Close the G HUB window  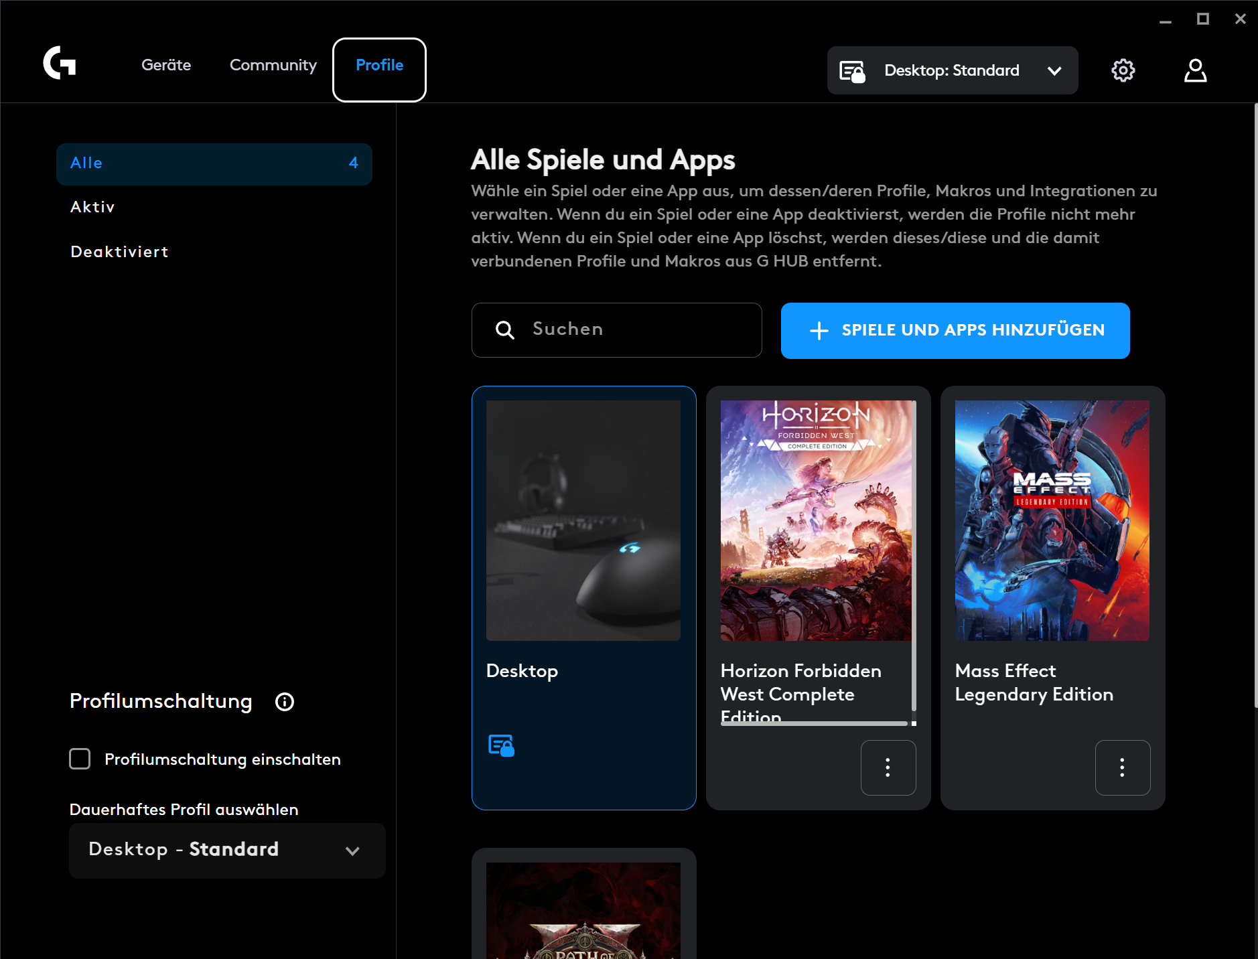point(1241,19)
